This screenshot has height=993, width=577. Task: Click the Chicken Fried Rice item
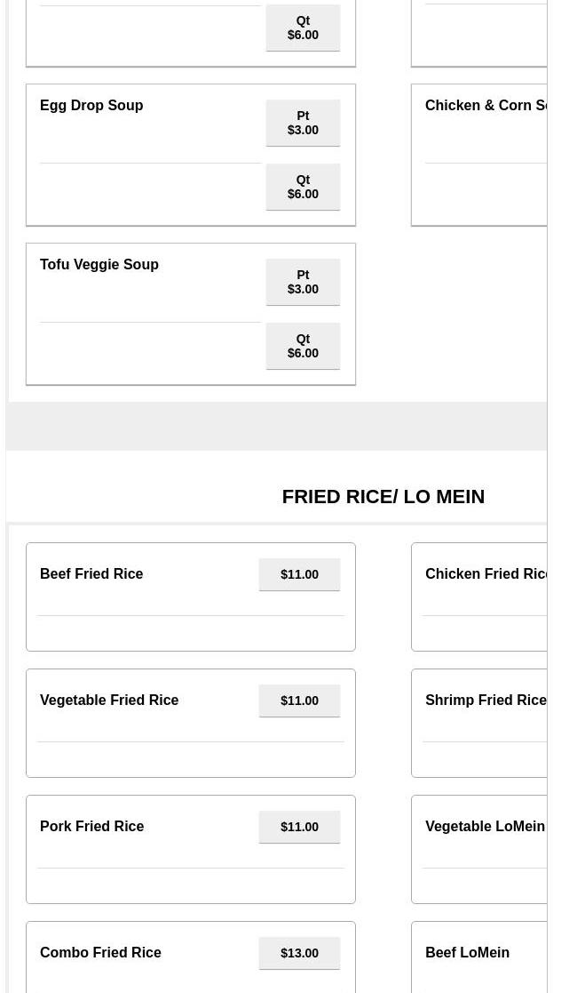pos(486,573)
